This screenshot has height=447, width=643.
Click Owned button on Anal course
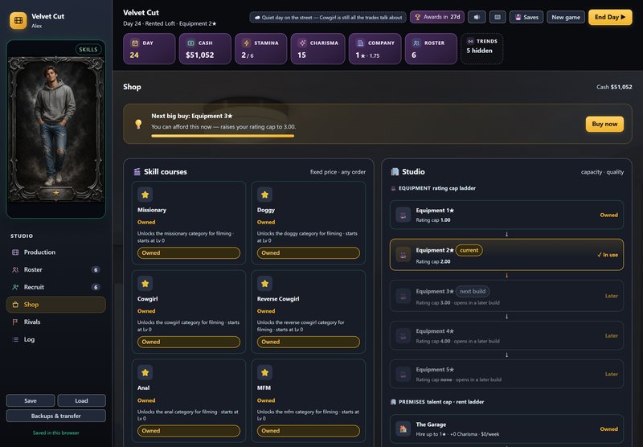click(189, 431)
